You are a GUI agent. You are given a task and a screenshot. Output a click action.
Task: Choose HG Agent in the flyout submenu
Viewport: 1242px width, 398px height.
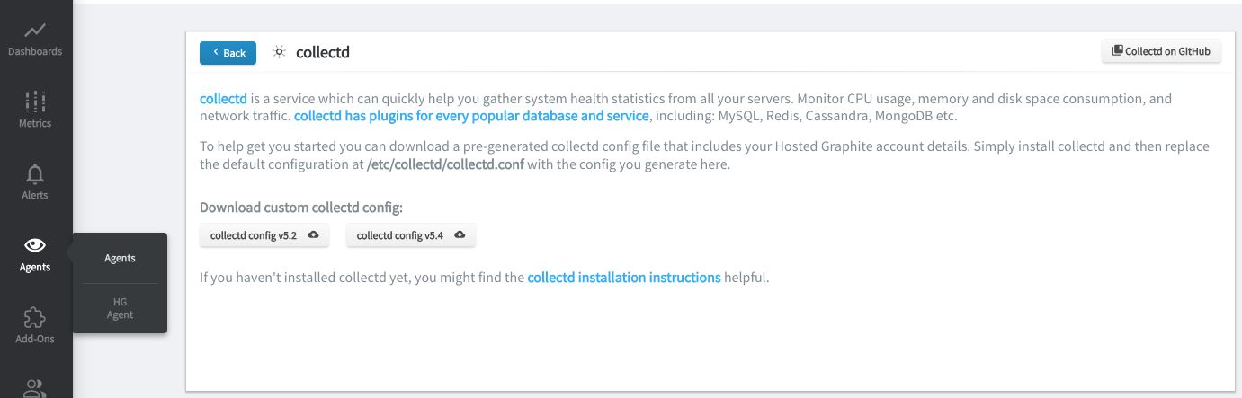[x=120, y=308]
